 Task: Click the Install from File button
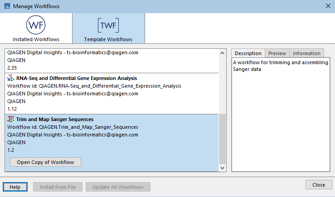58,187
